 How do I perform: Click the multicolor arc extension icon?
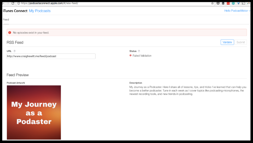[249, 3]
